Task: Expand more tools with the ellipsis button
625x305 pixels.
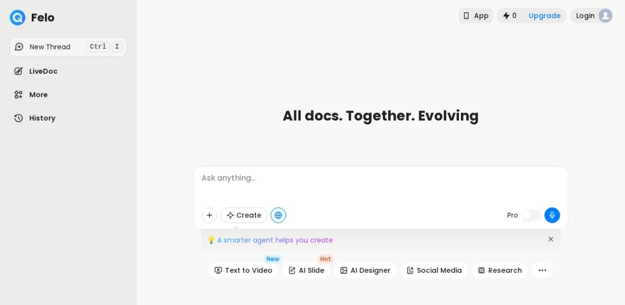Action: [x=543, y=270]
